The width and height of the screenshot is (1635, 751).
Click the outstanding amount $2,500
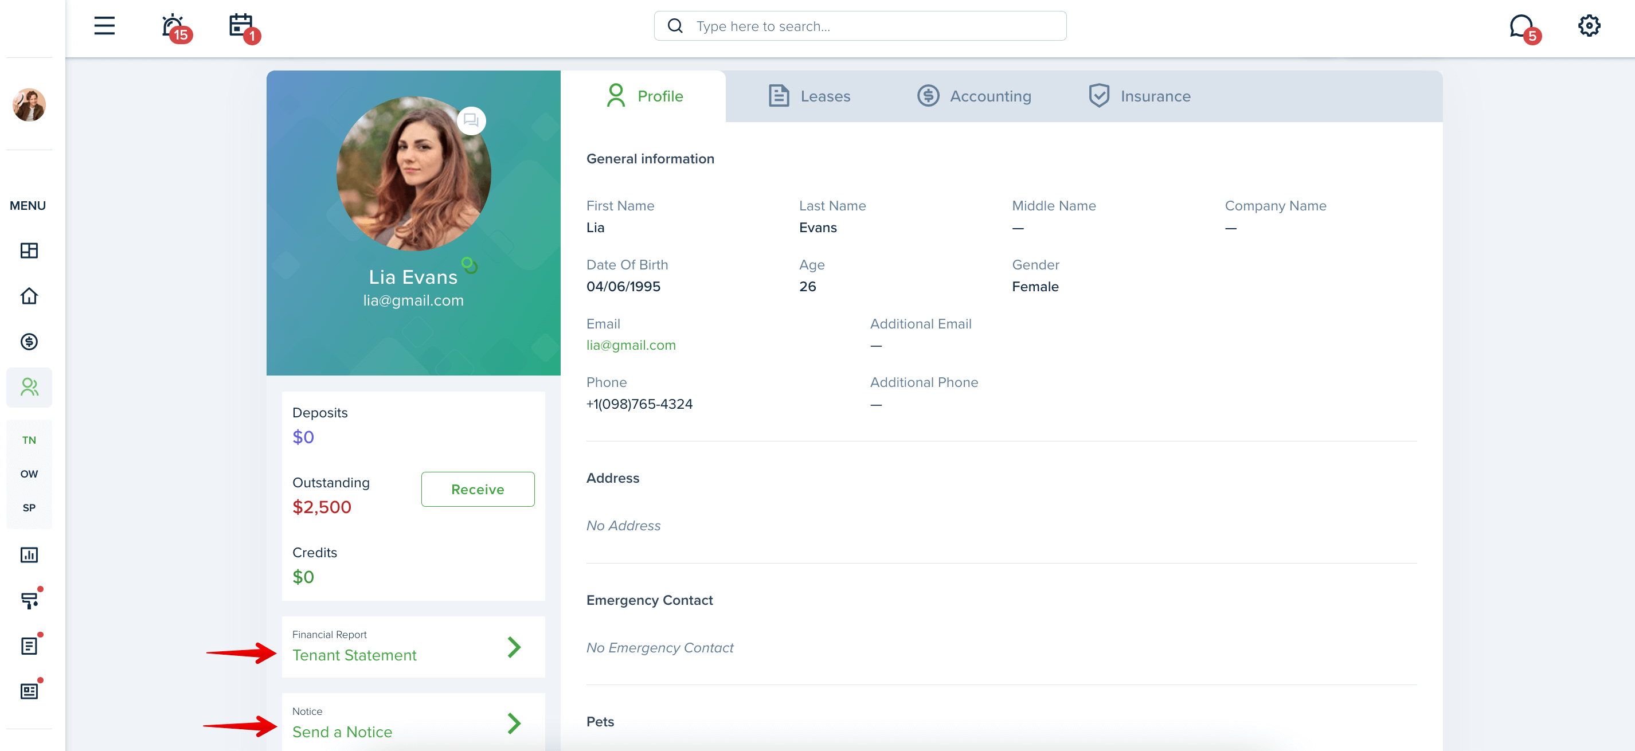click(322, 507)
